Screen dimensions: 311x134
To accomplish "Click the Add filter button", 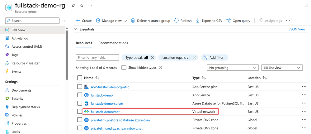I will click(x=214, y=58).
